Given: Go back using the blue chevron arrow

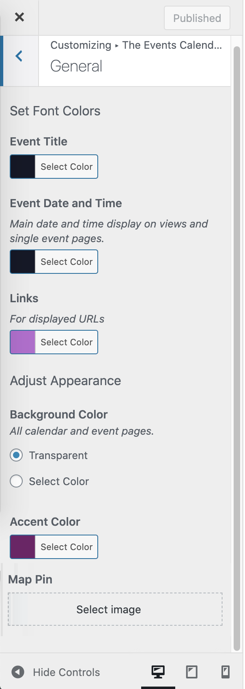Looking at the screenshot, I should [19, 56].
